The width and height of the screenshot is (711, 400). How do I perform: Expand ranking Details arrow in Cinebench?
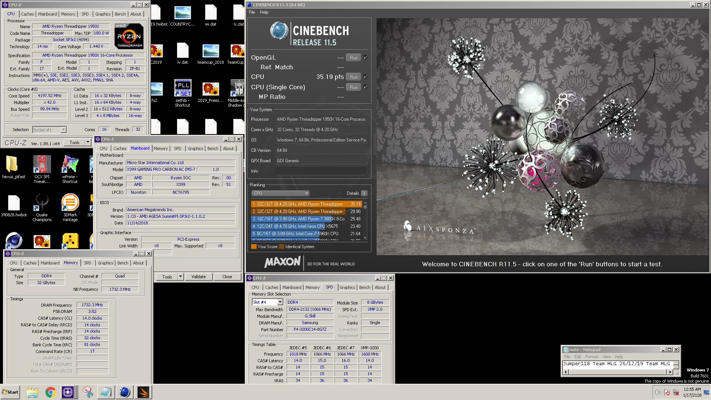(364, 193)
